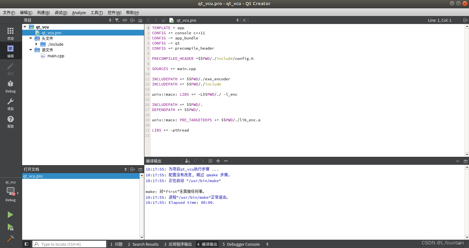This screenshot has width=469, height=248.
Task: Click line 9 SOURCES += main.cpp in editor
Action: tap(174, 69)
